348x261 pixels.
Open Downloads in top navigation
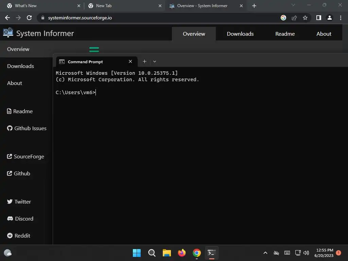(x=240, y=34)
